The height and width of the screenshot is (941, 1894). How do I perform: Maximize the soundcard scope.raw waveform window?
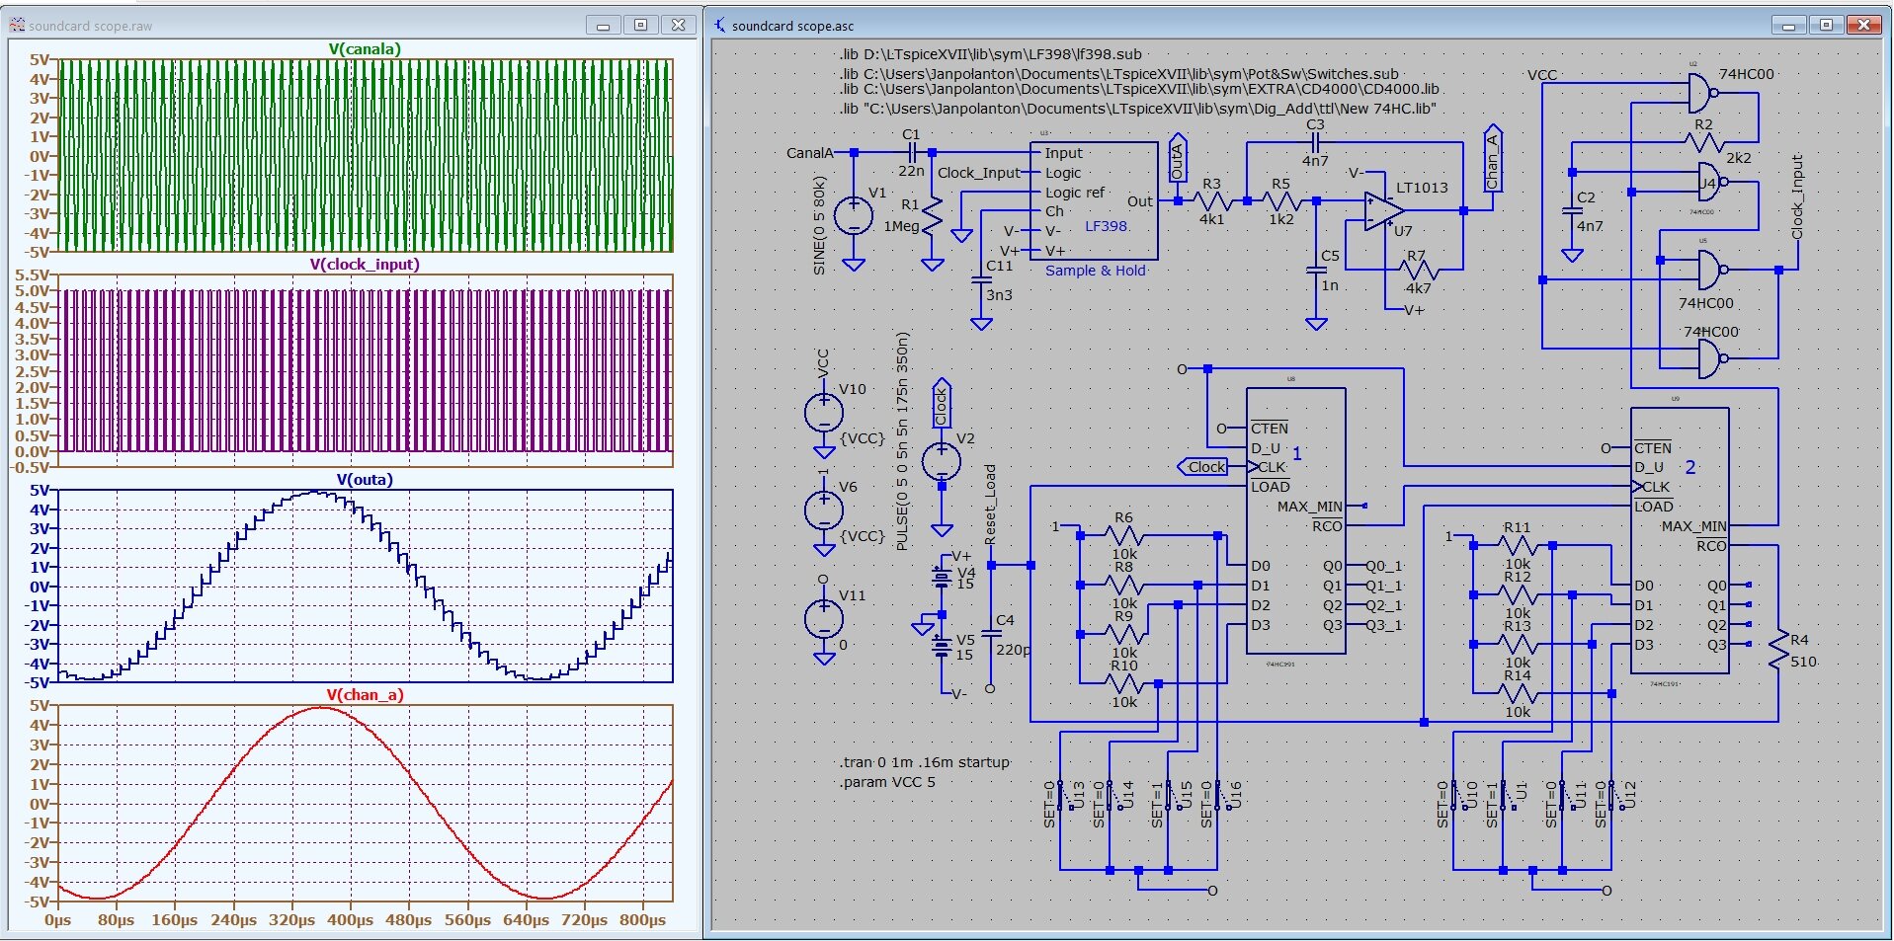[x=640, y=25]
